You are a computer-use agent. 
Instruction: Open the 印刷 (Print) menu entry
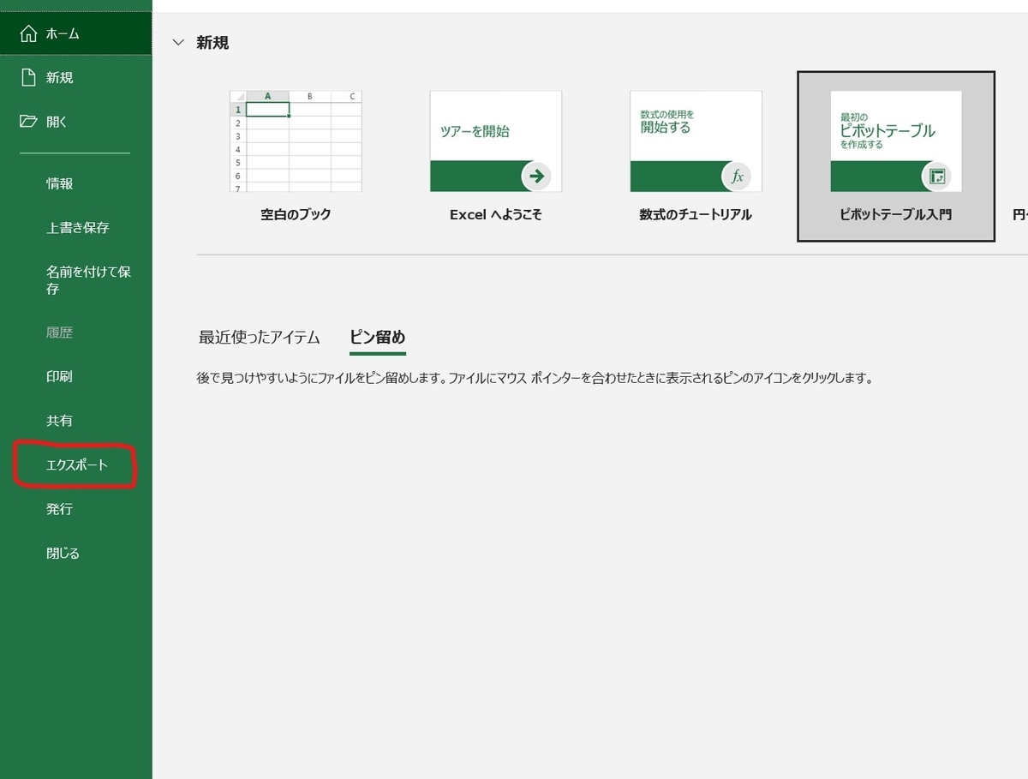[x=58, y=376]
